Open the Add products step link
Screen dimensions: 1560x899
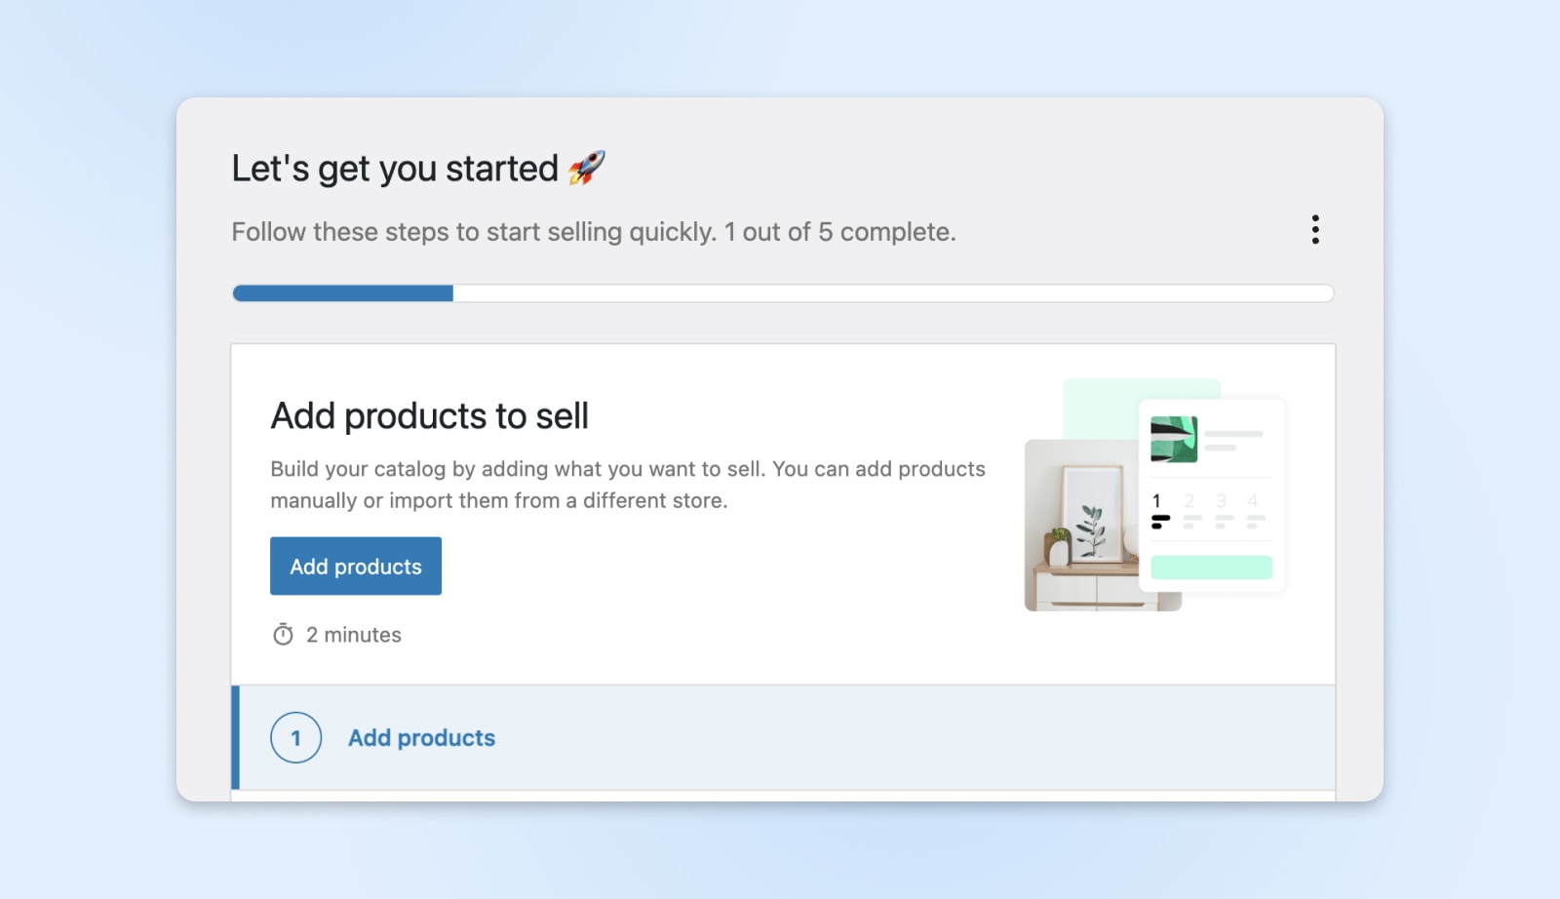point(421,738)
